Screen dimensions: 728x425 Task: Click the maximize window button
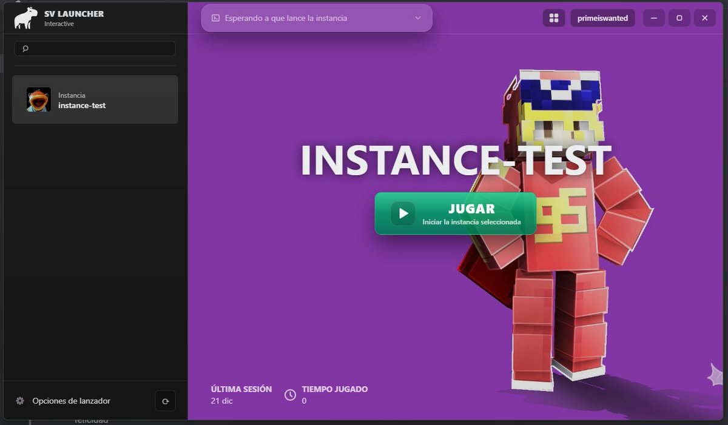point(679,18)
